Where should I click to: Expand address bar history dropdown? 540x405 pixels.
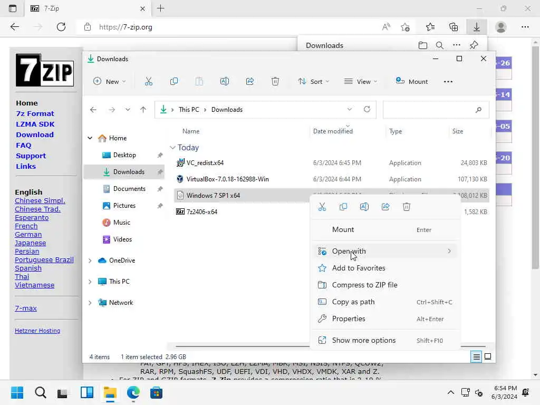point(350,109)
